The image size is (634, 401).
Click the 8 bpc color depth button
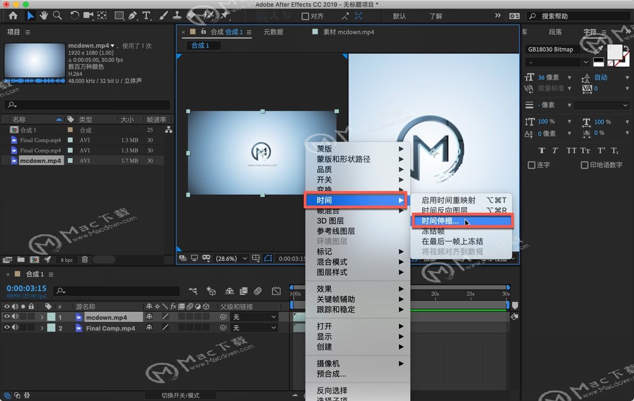point(67,260)
